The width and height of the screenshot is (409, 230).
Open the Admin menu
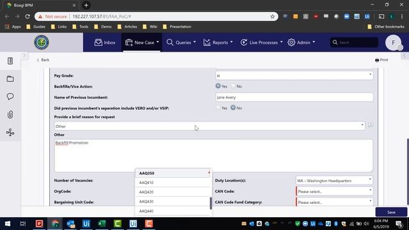pos(301,42)
